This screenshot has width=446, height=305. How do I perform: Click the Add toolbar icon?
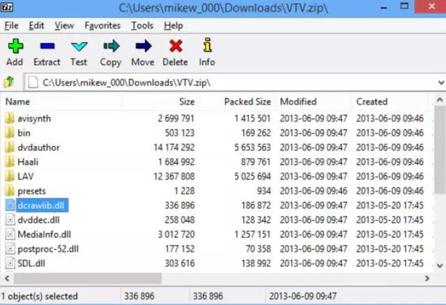15,46
